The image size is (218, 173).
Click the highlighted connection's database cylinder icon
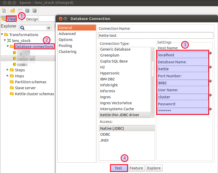coord(15,58)
